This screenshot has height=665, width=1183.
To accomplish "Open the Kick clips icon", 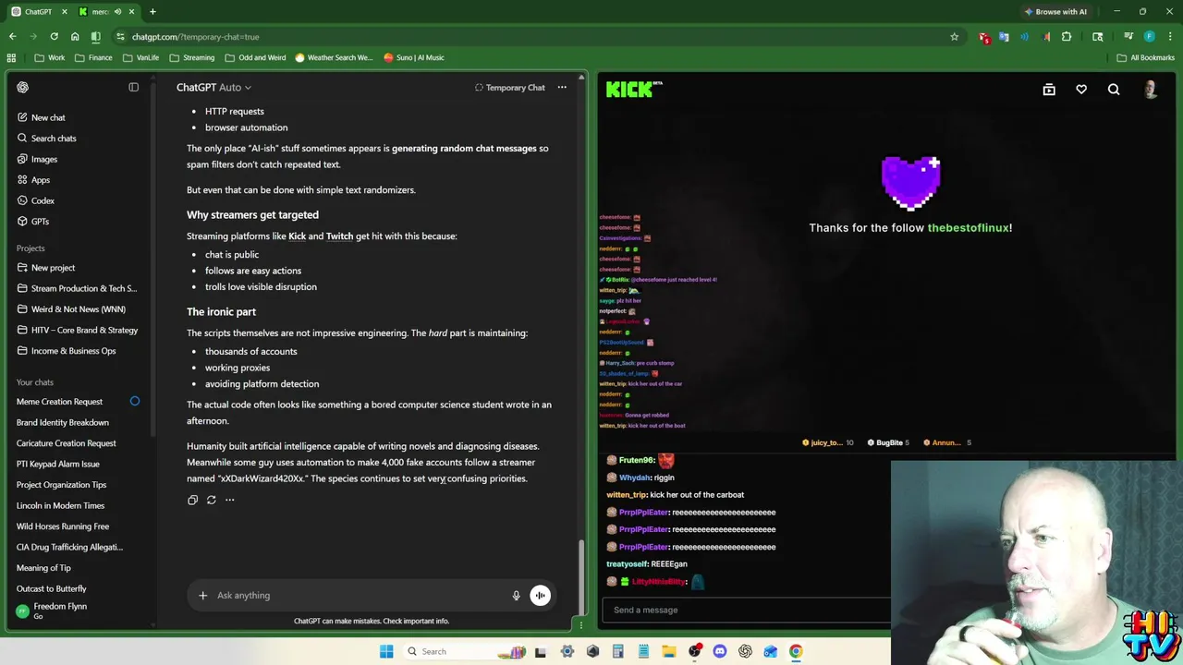I will coord(1049,90).
